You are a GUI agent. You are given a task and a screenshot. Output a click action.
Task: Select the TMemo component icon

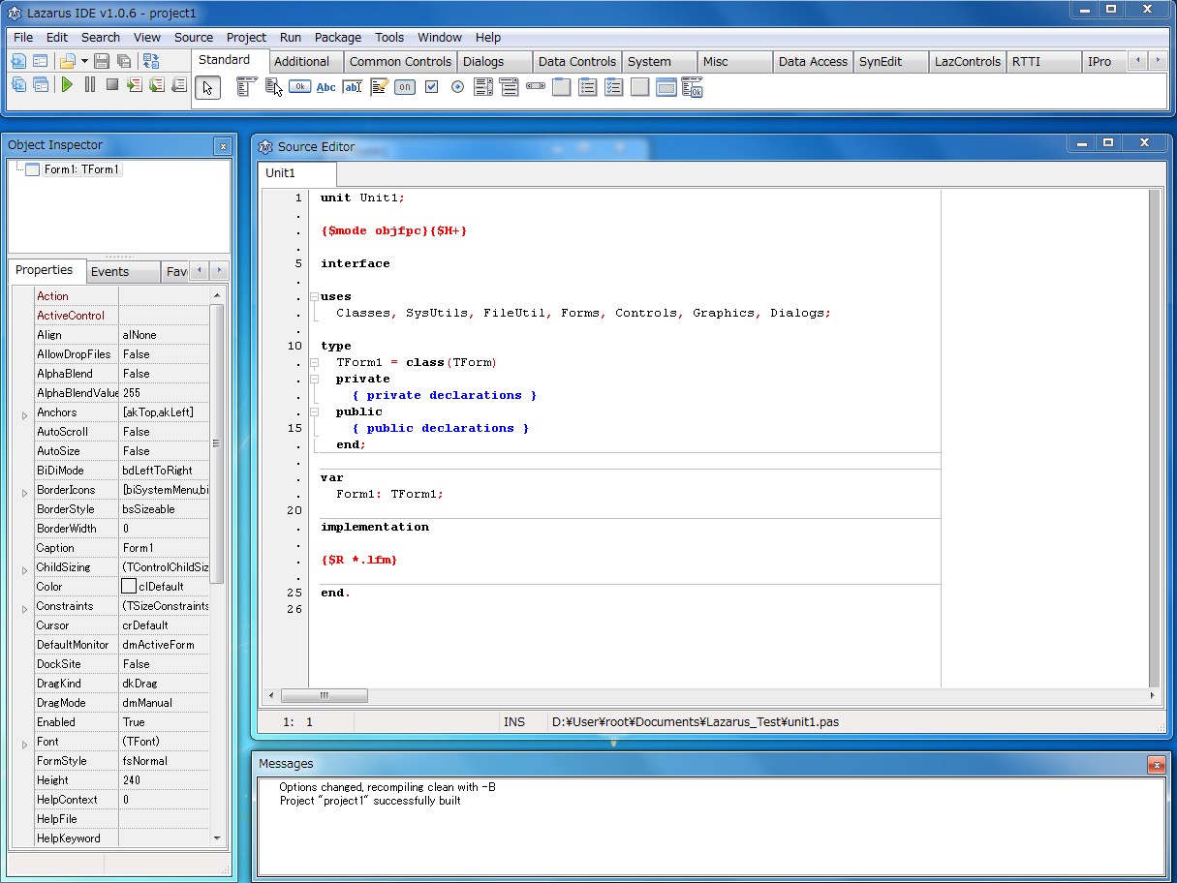[379, 87]
